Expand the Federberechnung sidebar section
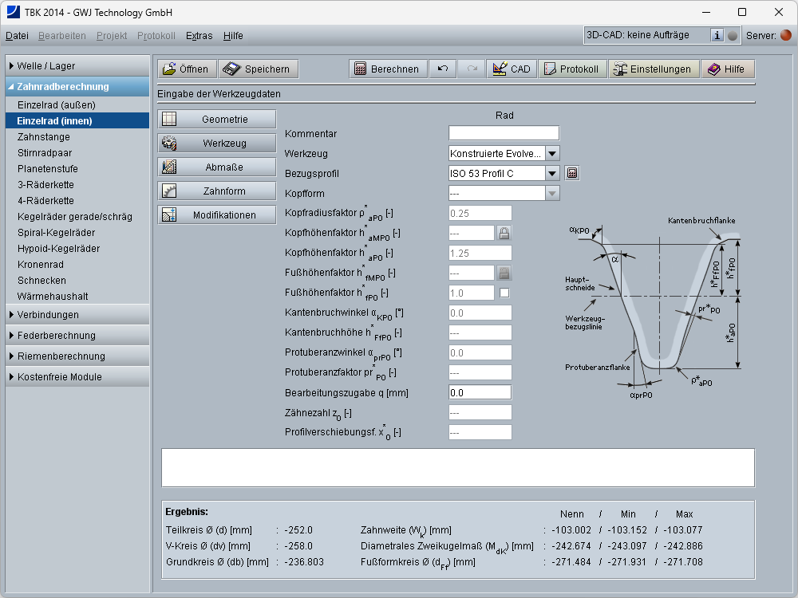The height and width of the screenshot is (598, 798). click(x=77, y=336)
